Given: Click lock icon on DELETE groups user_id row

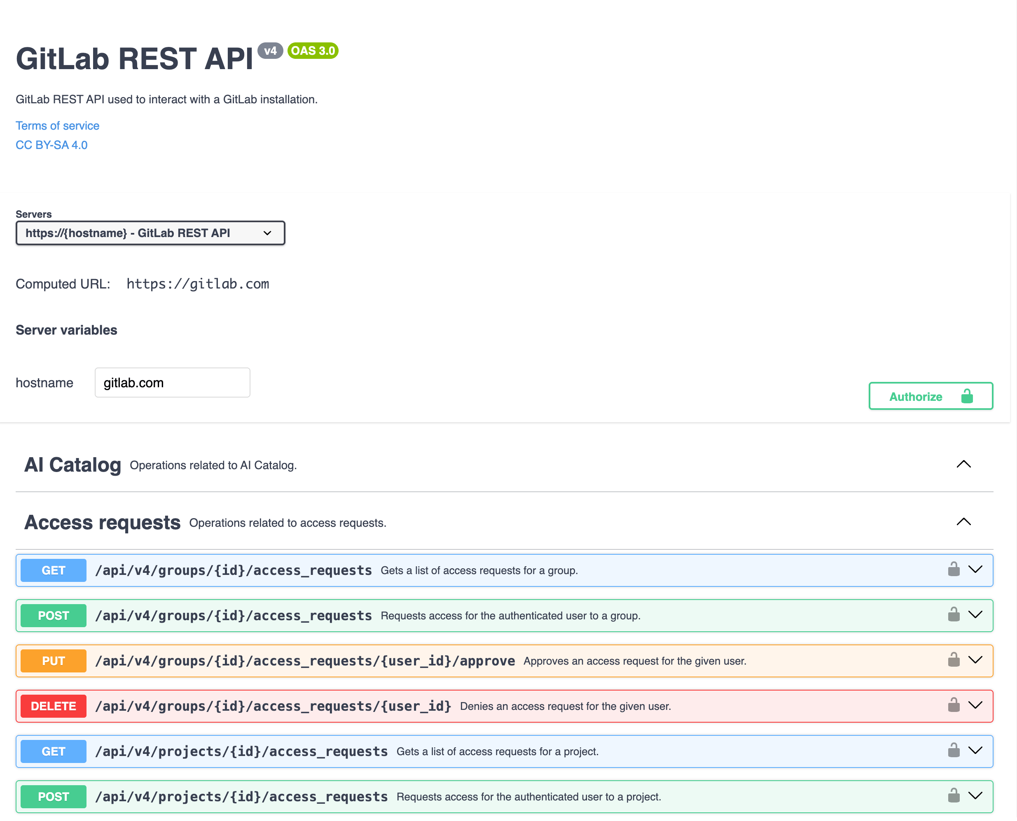Looking at the screenshot, I should pos(954,705).
